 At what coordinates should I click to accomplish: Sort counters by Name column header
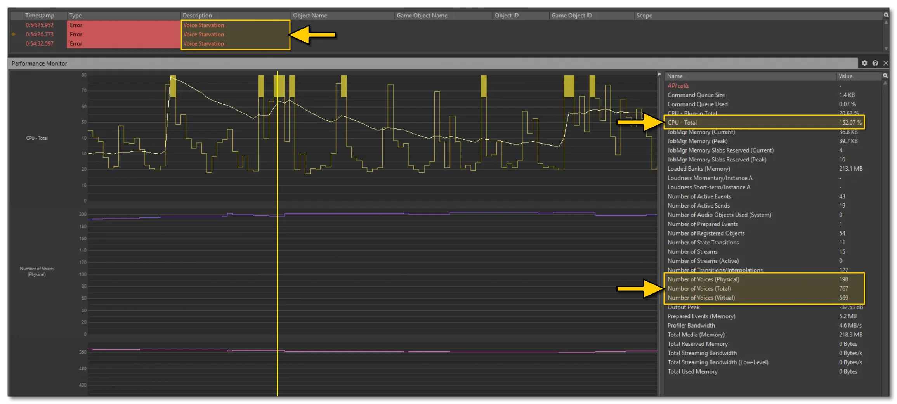(x=750, y=76)
